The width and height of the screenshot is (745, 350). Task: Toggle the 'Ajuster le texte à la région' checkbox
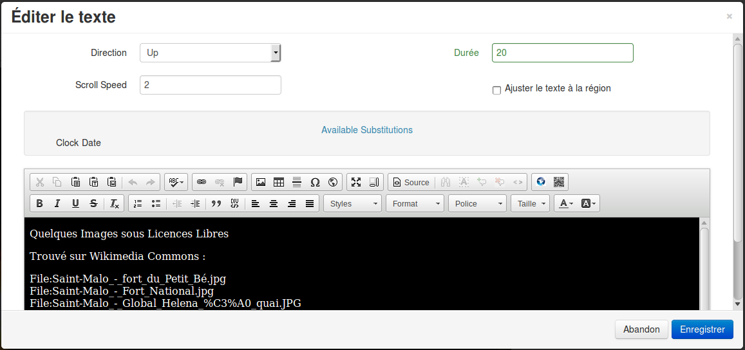point(496,91)
